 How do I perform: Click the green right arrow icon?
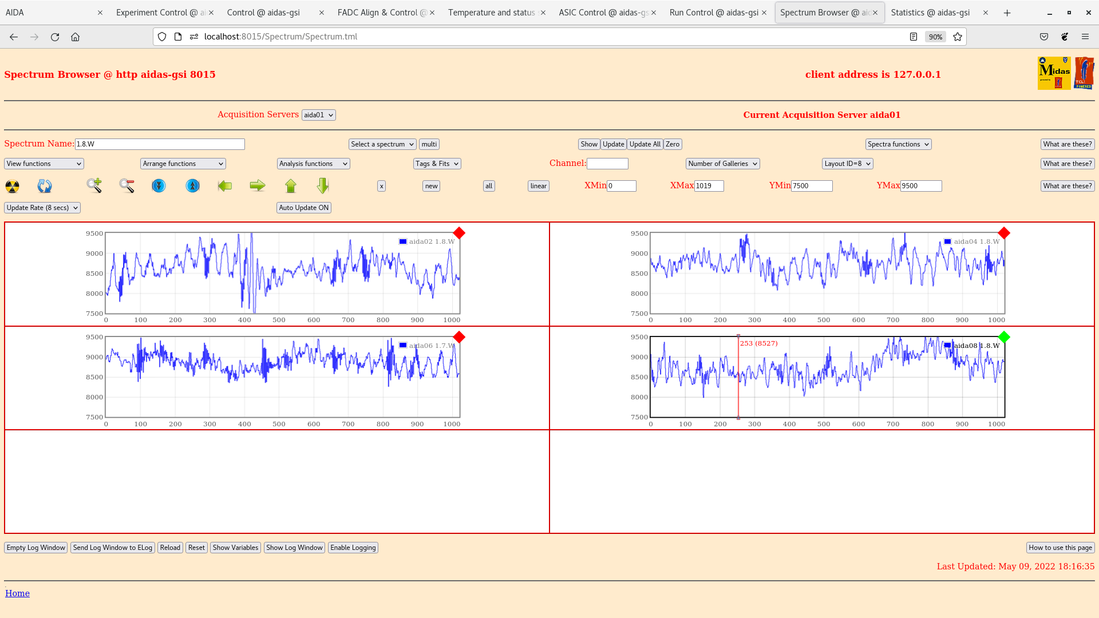point(258,186)
